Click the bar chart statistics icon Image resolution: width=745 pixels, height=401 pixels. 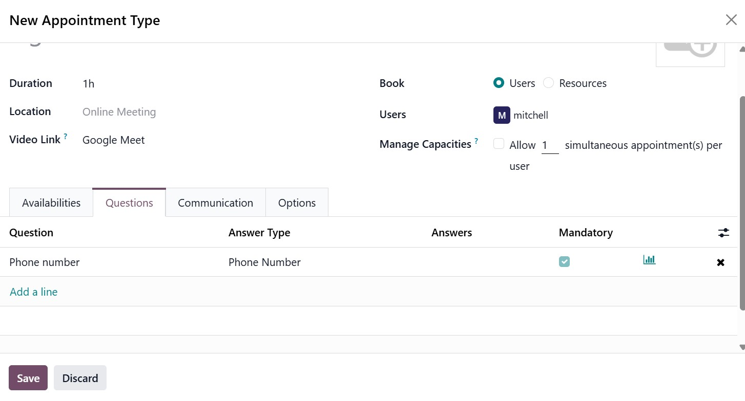pyautogui.click(x=649, y=260)
